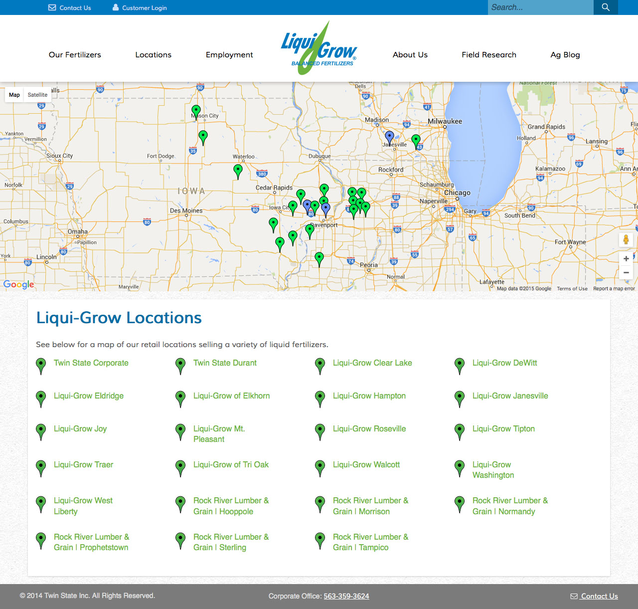Viewport: 638px width, 609px height.
Task: Open the About Us page
Action: 410,55
